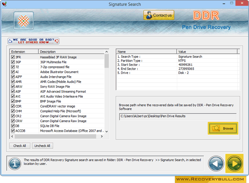
Task: Click the Value column header
Action: pos(207,52)
